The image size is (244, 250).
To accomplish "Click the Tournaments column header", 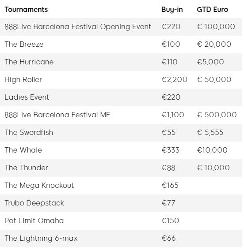I will [26, 9].
